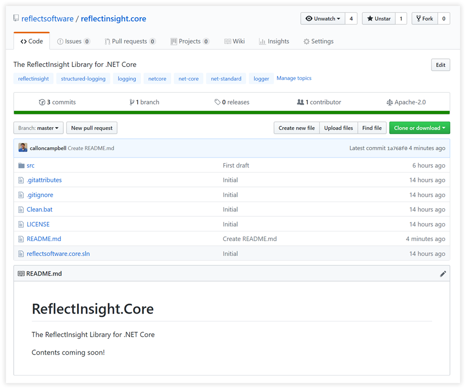Open the Settings tab
This screenshot has height=389, width=466.
pos(318,42)
